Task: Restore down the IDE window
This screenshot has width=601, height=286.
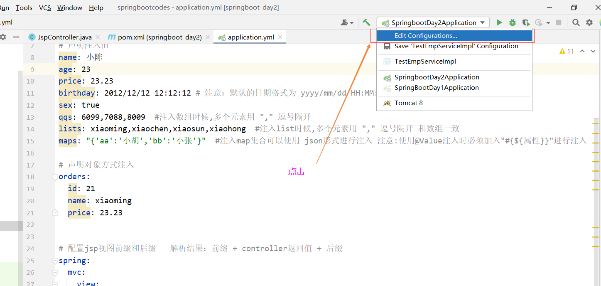Action: [x=574, y=7]
